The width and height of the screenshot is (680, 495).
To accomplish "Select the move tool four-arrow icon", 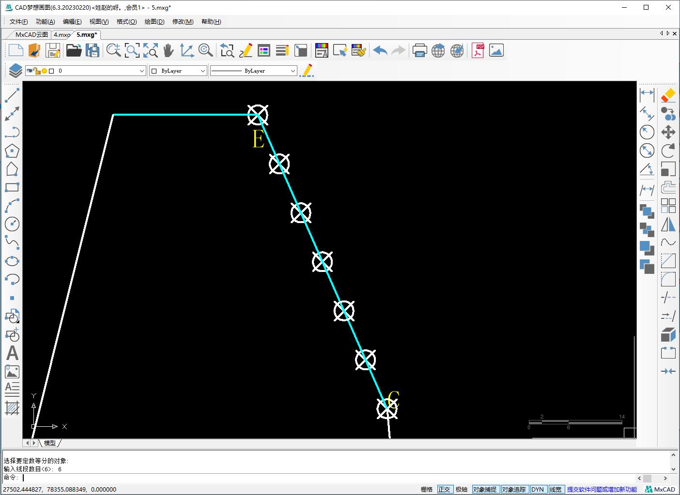I will 668,132.
